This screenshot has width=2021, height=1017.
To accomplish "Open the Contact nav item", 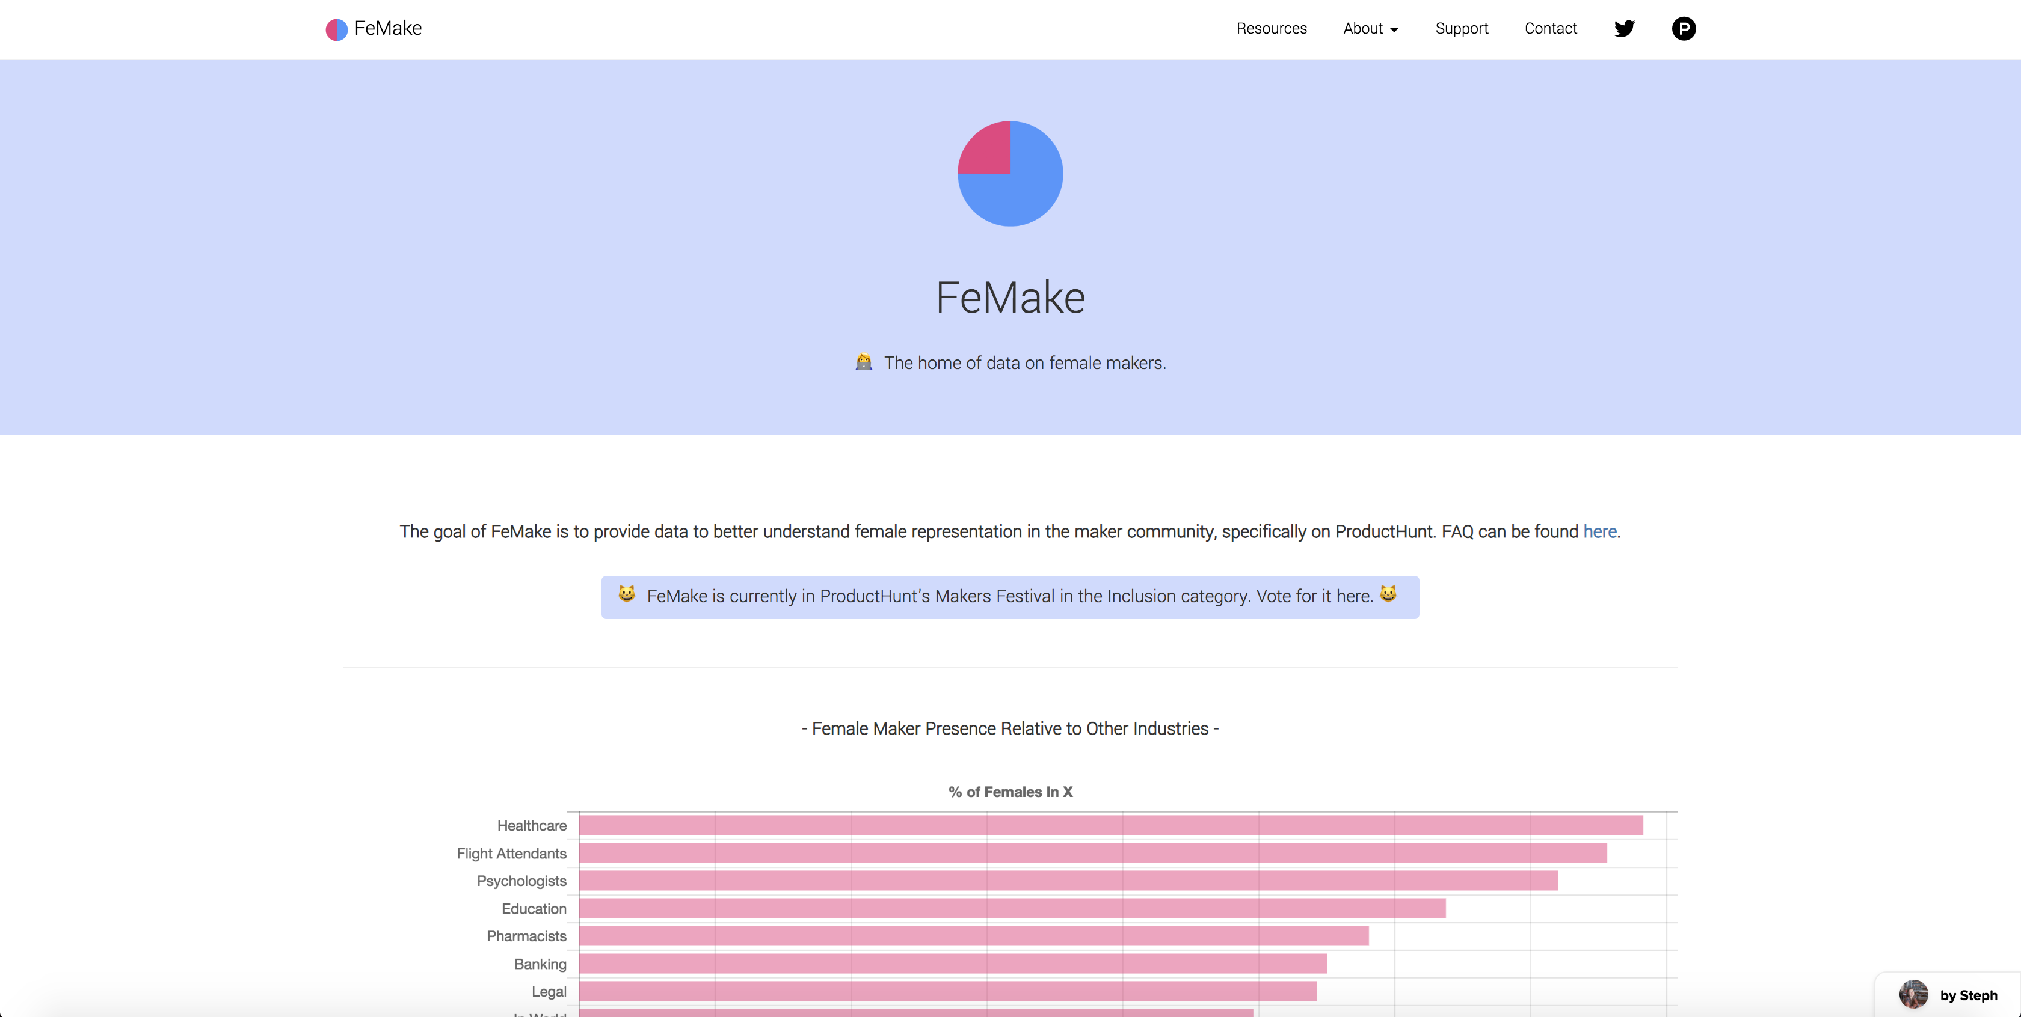I will (1550, 28).
